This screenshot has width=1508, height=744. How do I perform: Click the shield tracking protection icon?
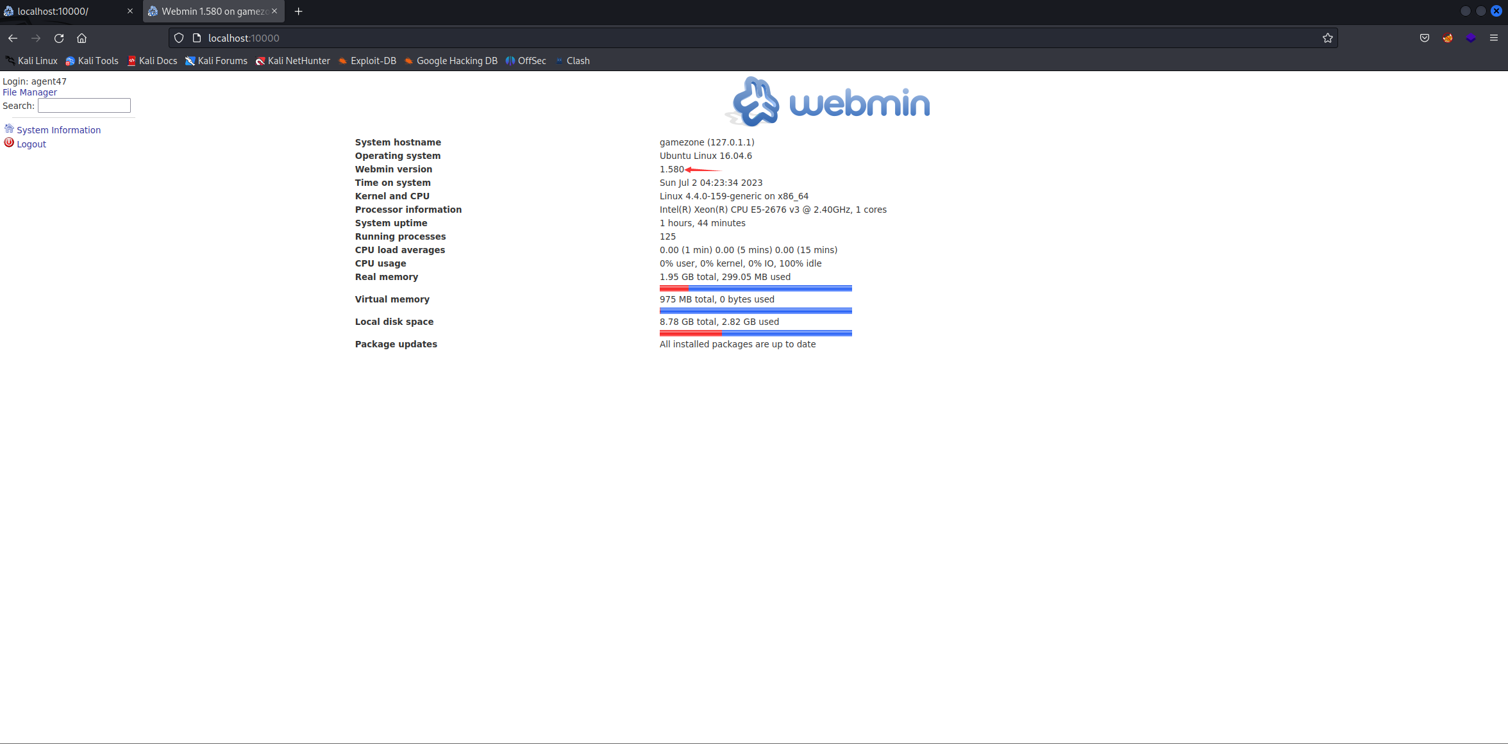179,38
